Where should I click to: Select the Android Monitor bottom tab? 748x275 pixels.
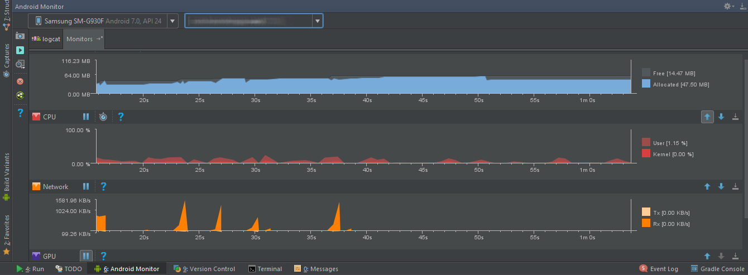point(127,269)
